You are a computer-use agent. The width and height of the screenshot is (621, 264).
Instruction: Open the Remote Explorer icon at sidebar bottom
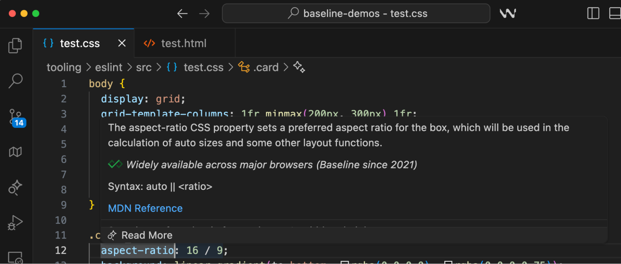tap(15, 257)
